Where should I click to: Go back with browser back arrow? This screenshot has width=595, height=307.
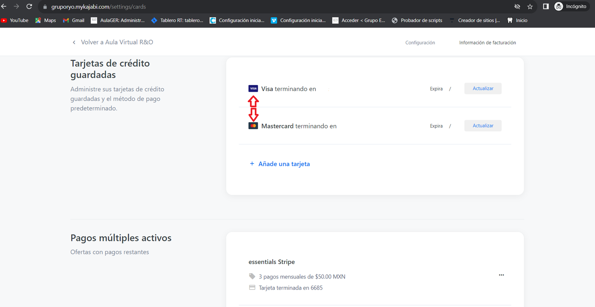(x=4, y=7)
